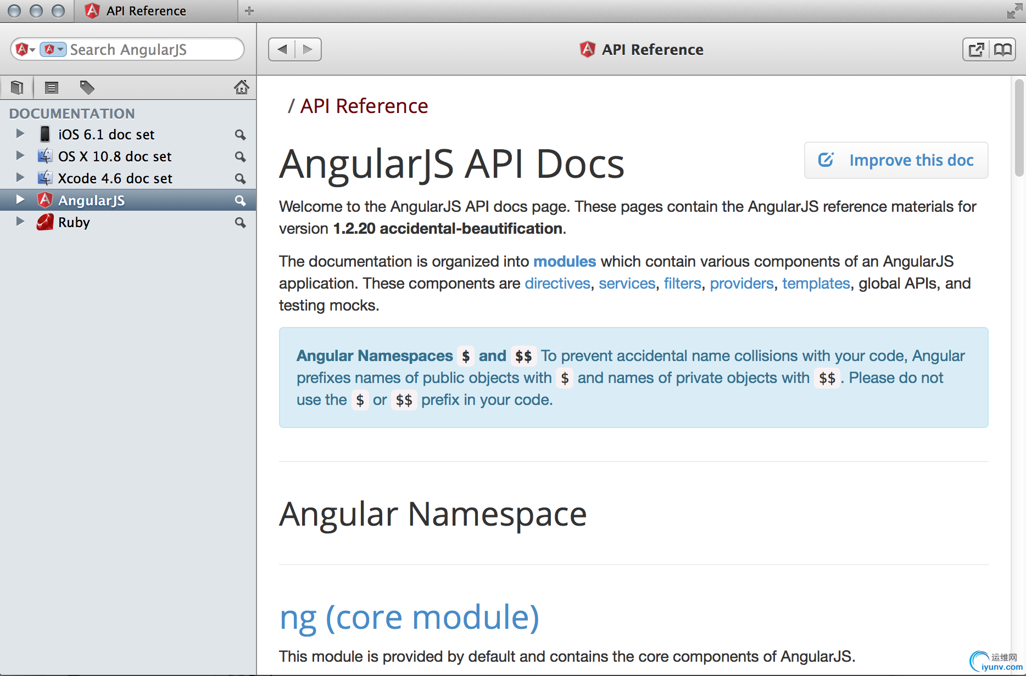Viewport: 1026px width, 676px height.
Task: Click the Improve this doc button
Action: [896, 160]
